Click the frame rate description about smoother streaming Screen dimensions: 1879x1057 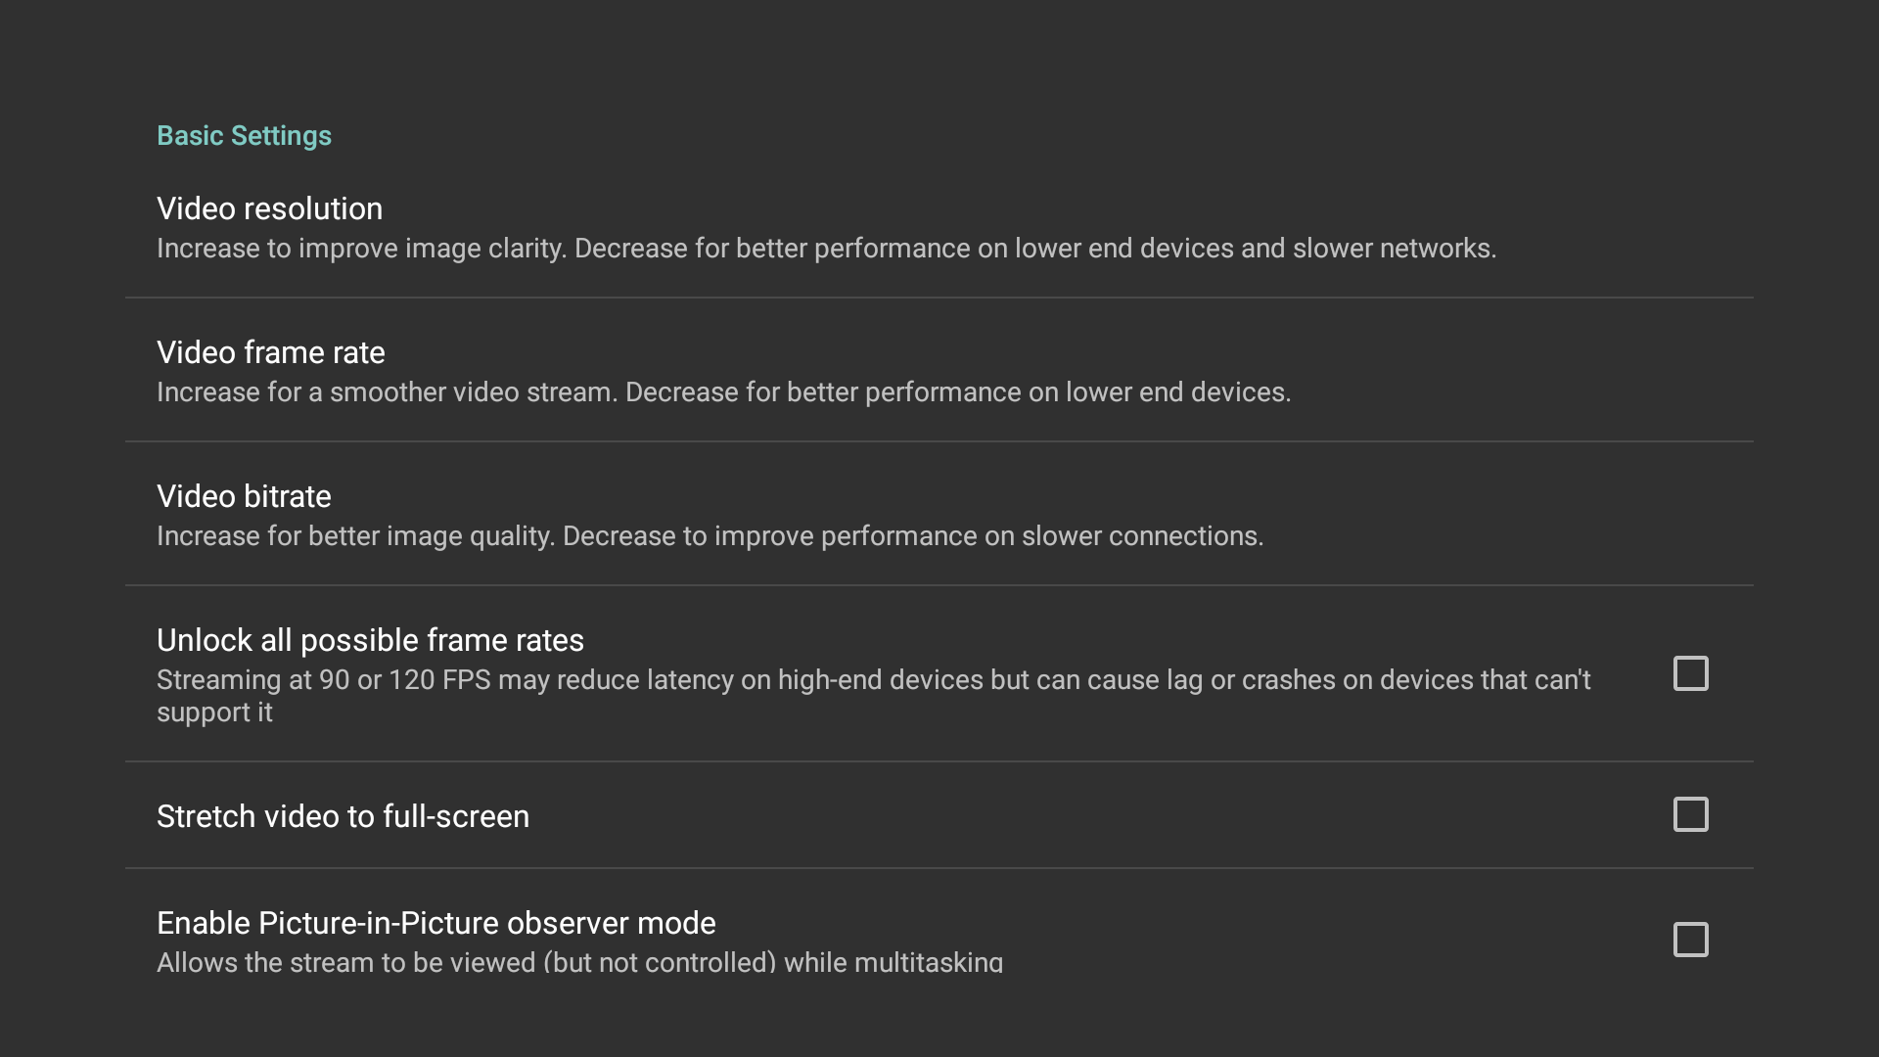724,392
